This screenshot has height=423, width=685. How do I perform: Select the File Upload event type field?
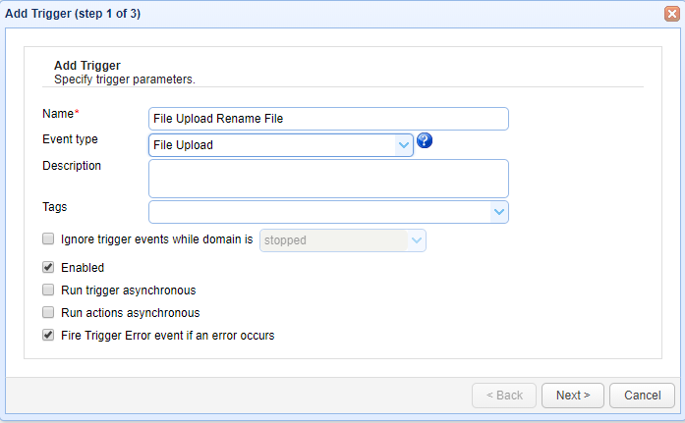[x=271, y=145]
